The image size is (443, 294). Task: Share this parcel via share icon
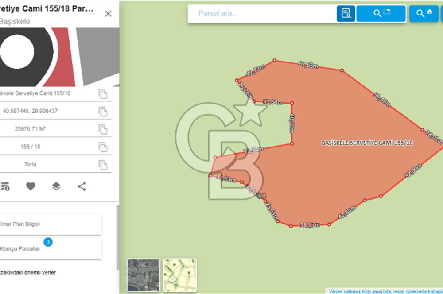pyautogui.click(x=82, y=186)
